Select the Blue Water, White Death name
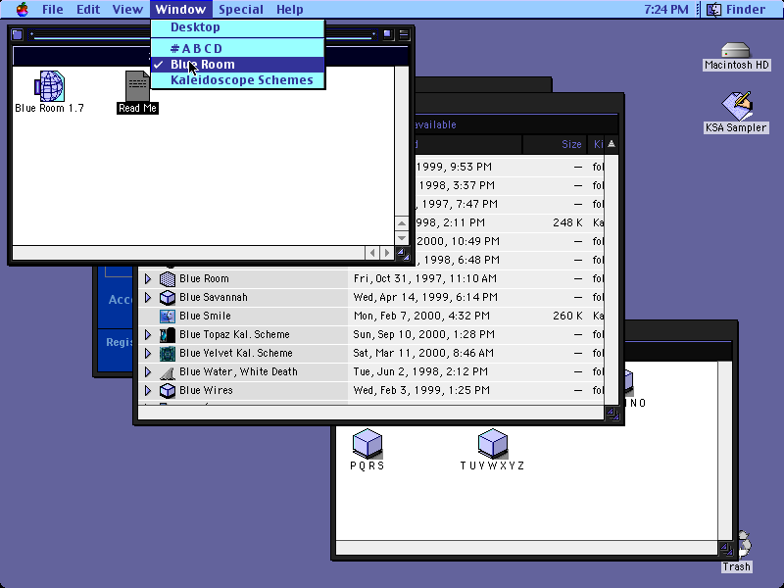 238,371
